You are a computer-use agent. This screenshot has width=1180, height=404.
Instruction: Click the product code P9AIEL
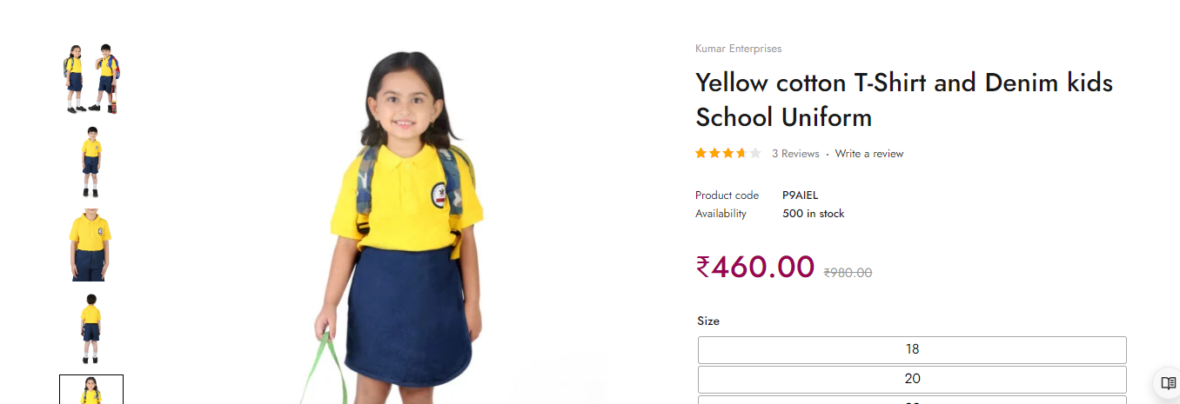click(801, 195)
